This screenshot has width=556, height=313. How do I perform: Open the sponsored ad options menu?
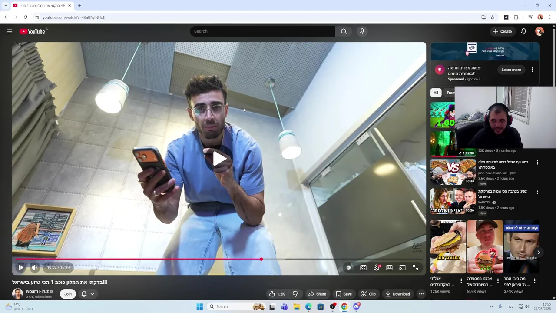click(x=532, y=70)
